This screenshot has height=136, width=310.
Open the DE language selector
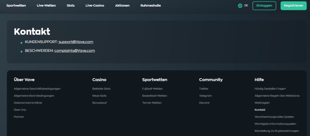(x=246, y=6)
